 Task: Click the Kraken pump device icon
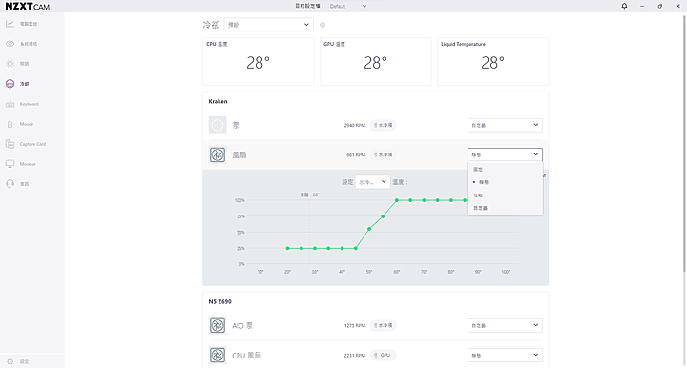pos(218,125)
